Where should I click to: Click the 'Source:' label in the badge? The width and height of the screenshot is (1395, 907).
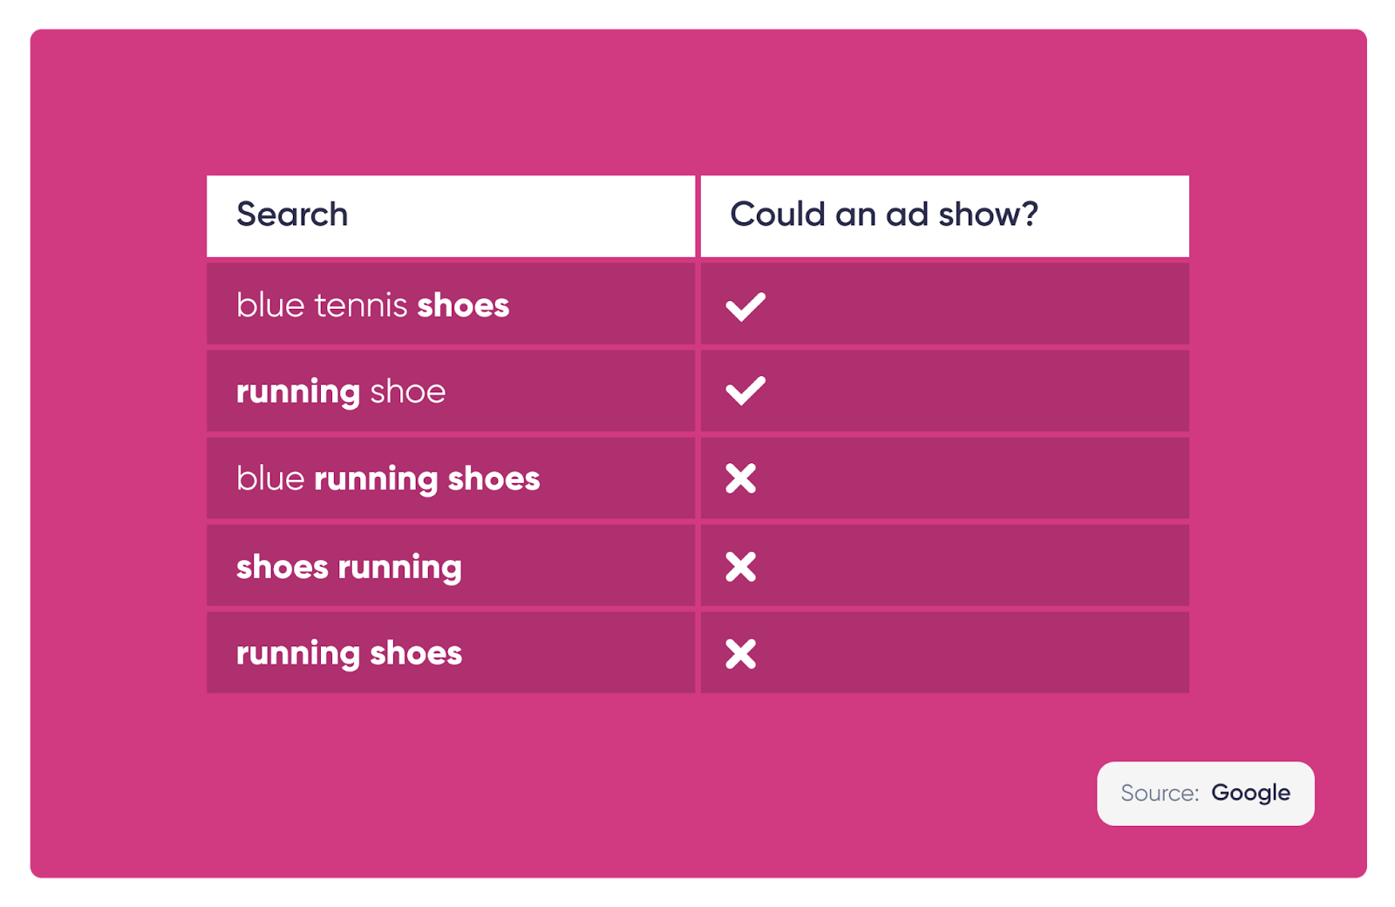point(1160,794)
